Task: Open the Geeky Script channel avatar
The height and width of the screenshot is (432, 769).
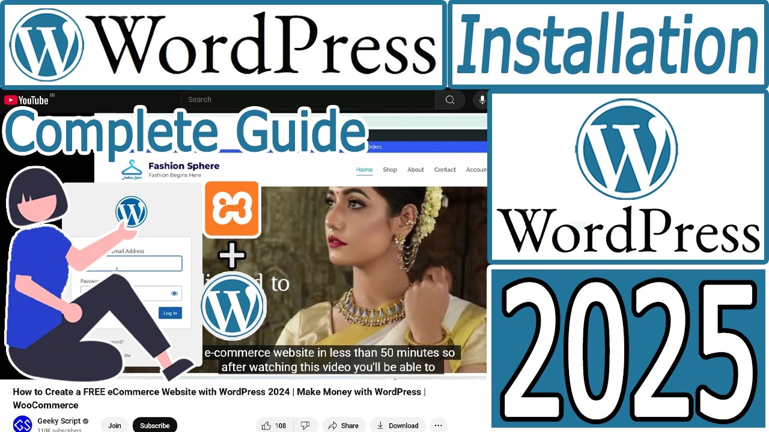Action: pos(23,425)
